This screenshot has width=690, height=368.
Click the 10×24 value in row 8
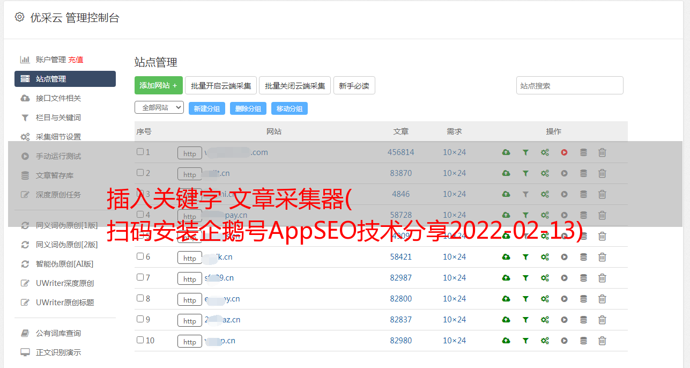click(455, 299)
